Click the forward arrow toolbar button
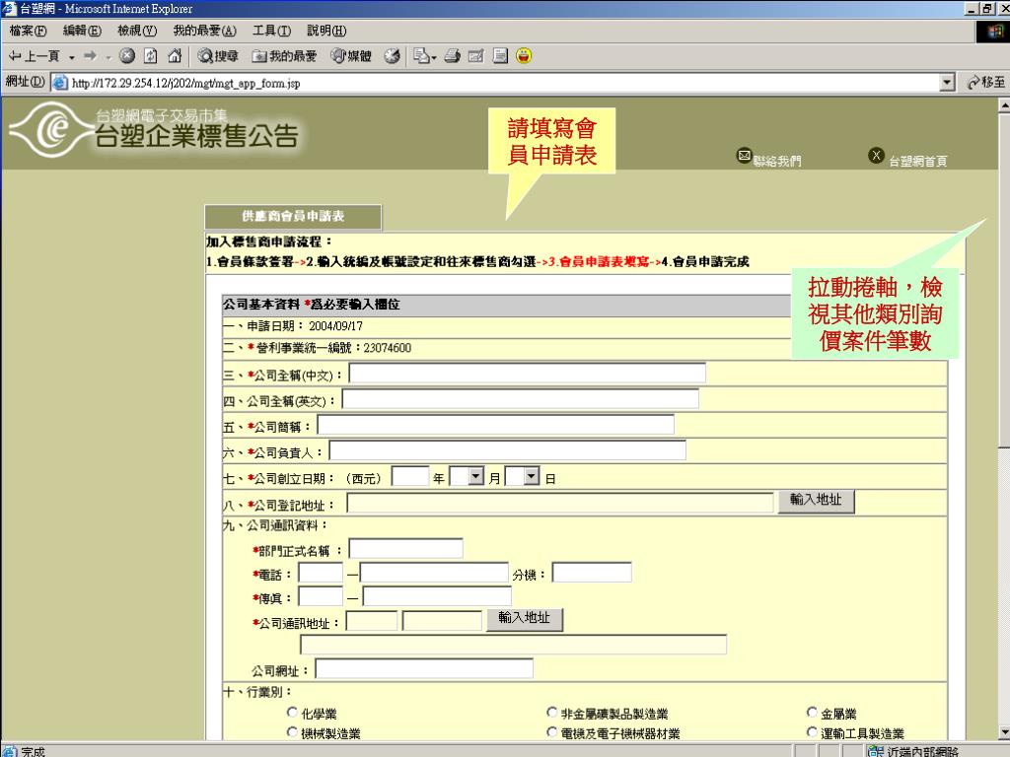The image size is (1010, 757). click(90, 56)
